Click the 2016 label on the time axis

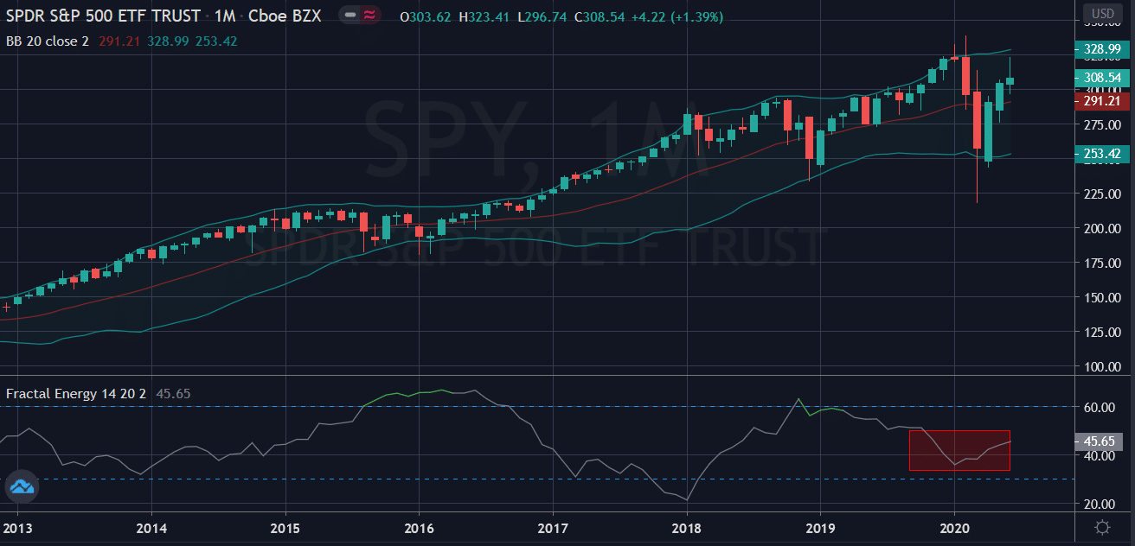pyautogui.click(x=419, y=527)
